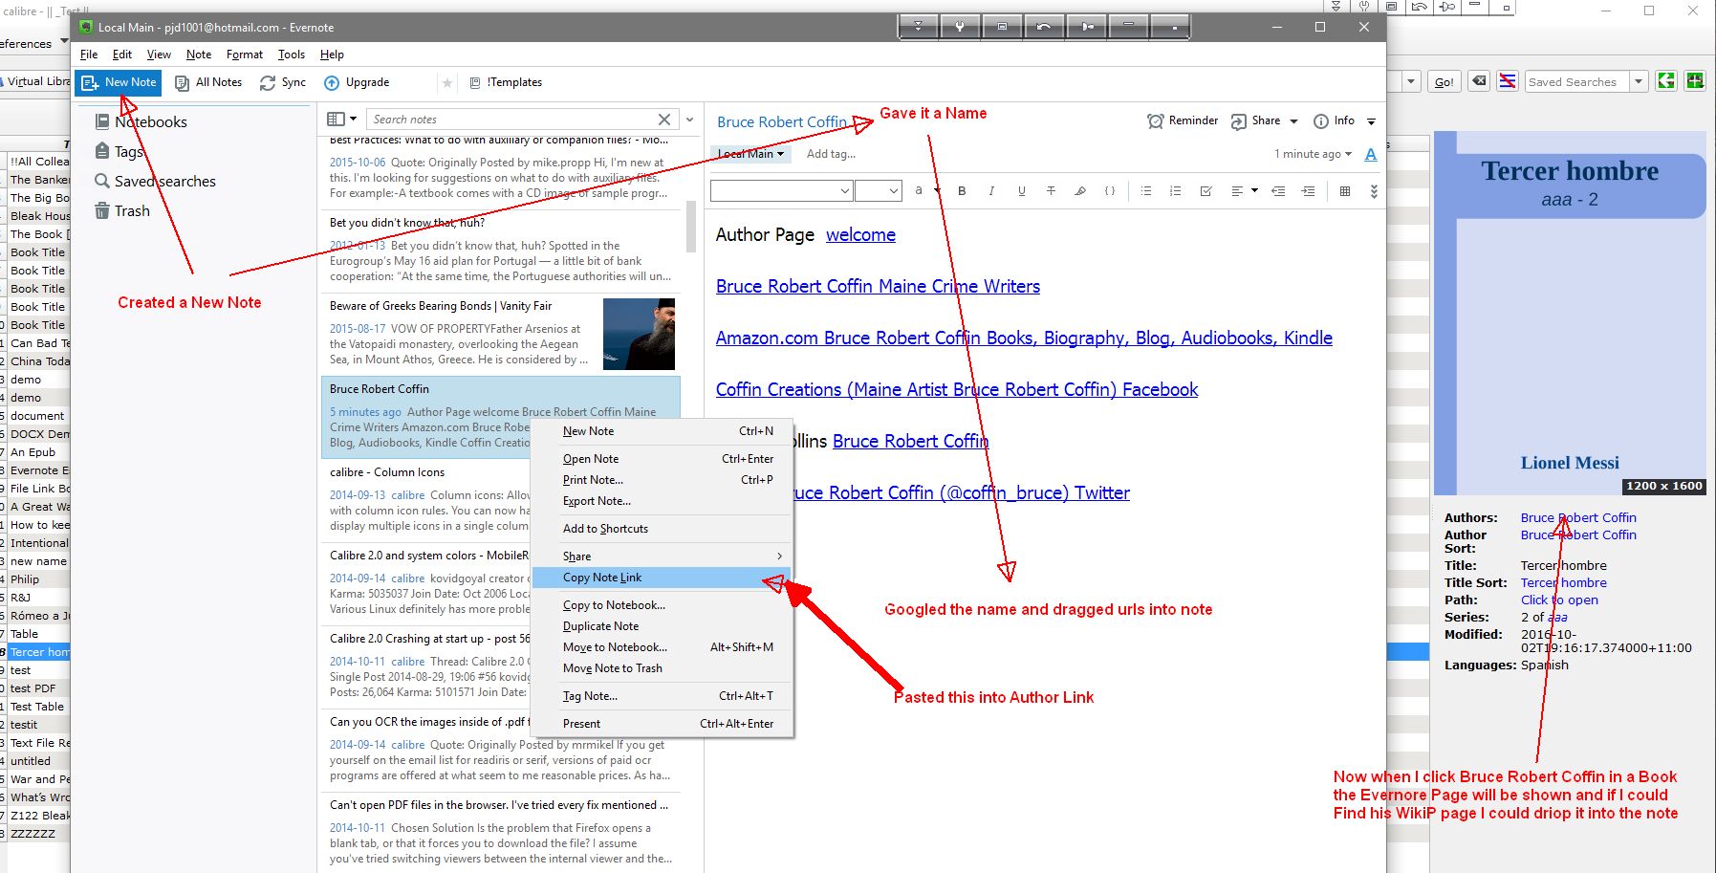The height and width of the screenshot is (873, 1716).
Task: Open the Trash in the sidebar
Action: click(122, 210)
